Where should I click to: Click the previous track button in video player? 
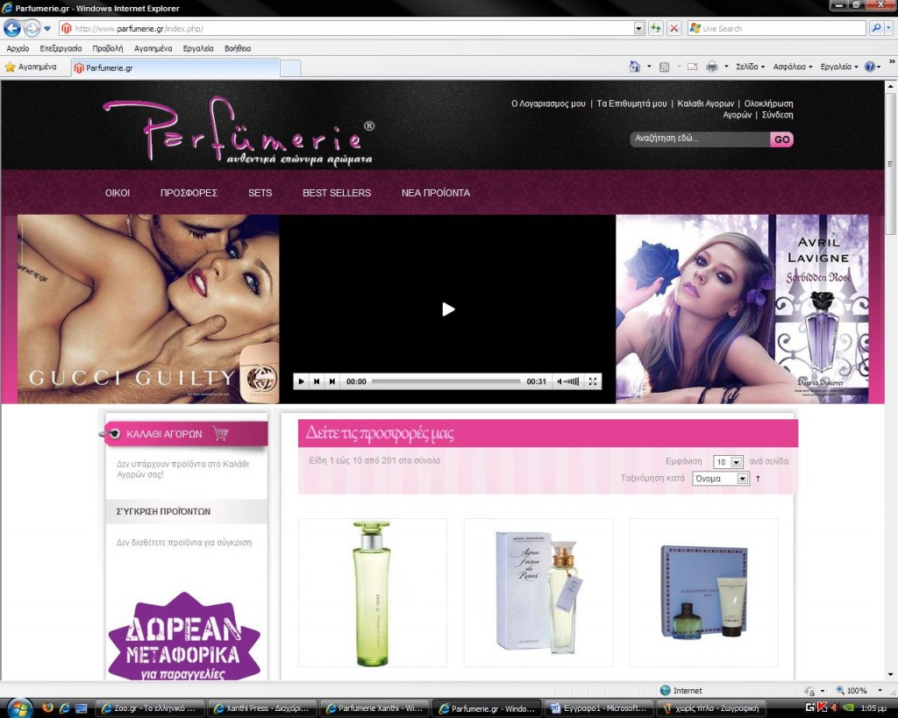pyautogui.click(x=317, y=381)
